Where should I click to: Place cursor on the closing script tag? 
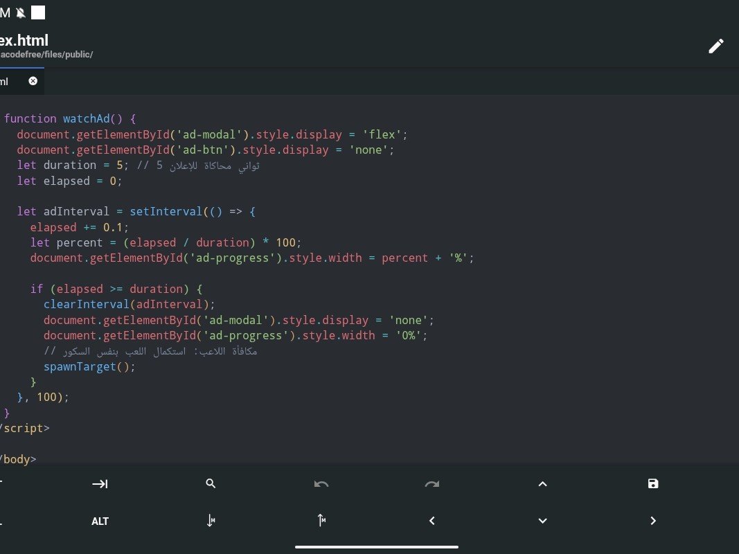[x=24, y=428]
